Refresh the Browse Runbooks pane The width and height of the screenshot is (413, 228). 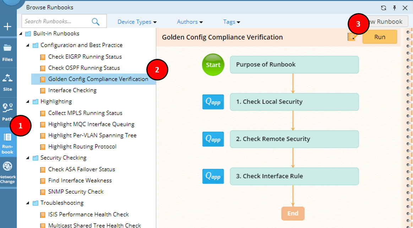click(x=384, y=8)
